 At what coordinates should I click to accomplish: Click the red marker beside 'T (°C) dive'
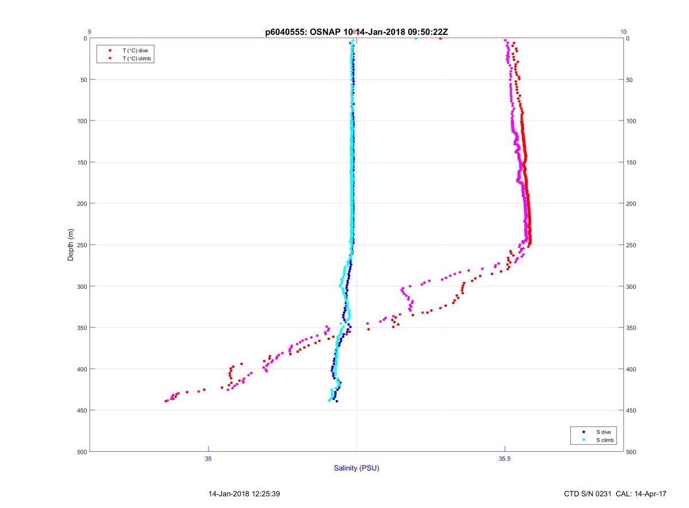click(x=110, y=51)
